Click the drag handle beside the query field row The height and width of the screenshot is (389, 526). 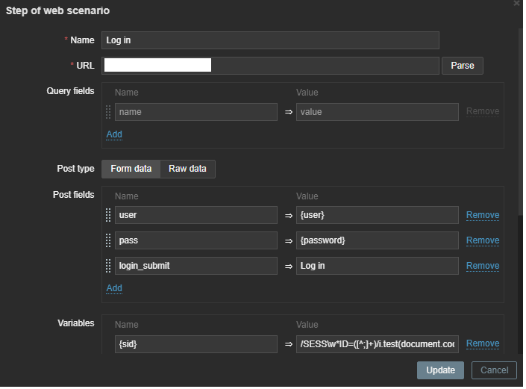[x=108, y=112]
